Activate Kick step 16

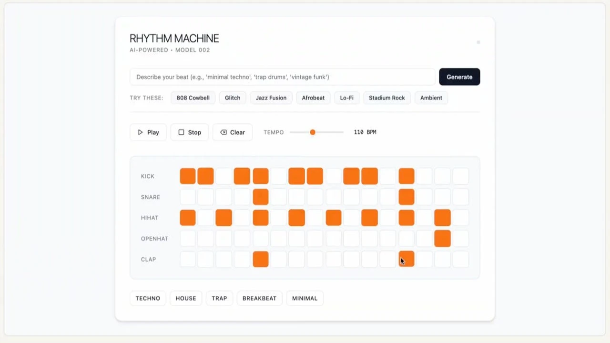(x=461, y=176)
